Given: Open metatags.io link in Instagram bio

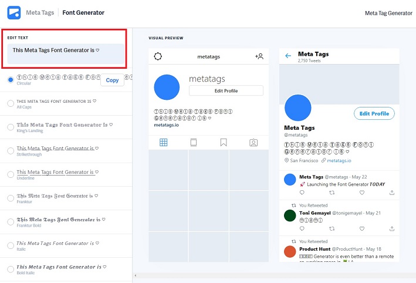Looking at the screenshot, I should tap(167, 125).
